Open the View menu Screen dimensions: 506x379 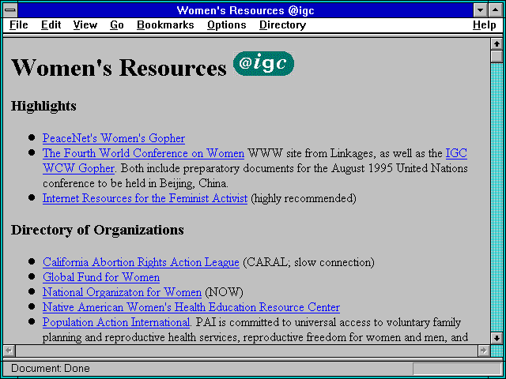(x=85, y=25)
